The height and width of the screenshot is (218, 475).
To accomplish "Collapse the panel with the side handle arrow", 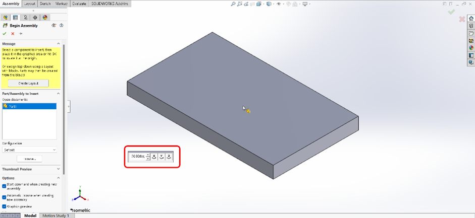I will coord(69,107).
